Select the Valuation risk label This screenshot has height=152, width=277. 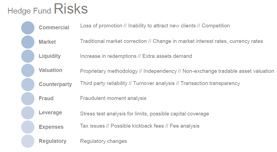pos(50,70)
